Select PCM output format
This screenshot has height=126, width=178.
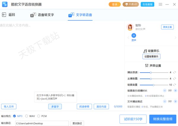coord(39,116)
